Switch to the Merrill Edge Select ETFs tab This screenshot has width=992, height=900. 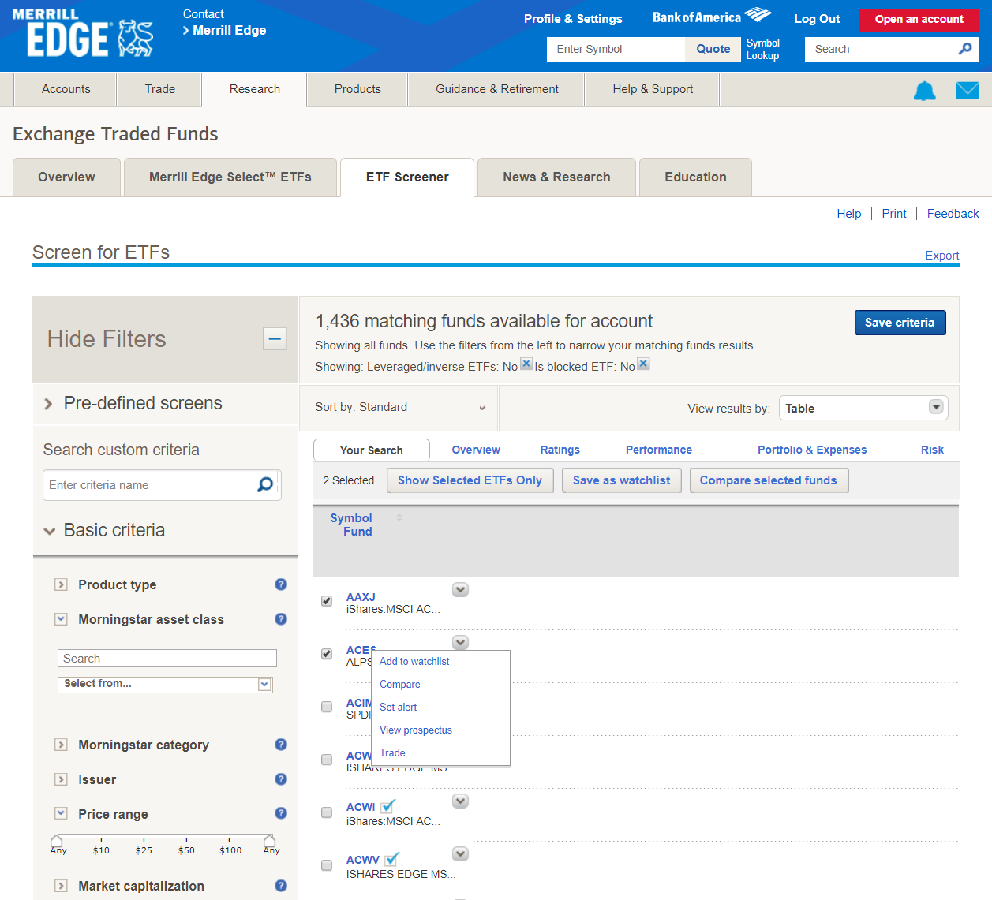(x=230, y=177)
